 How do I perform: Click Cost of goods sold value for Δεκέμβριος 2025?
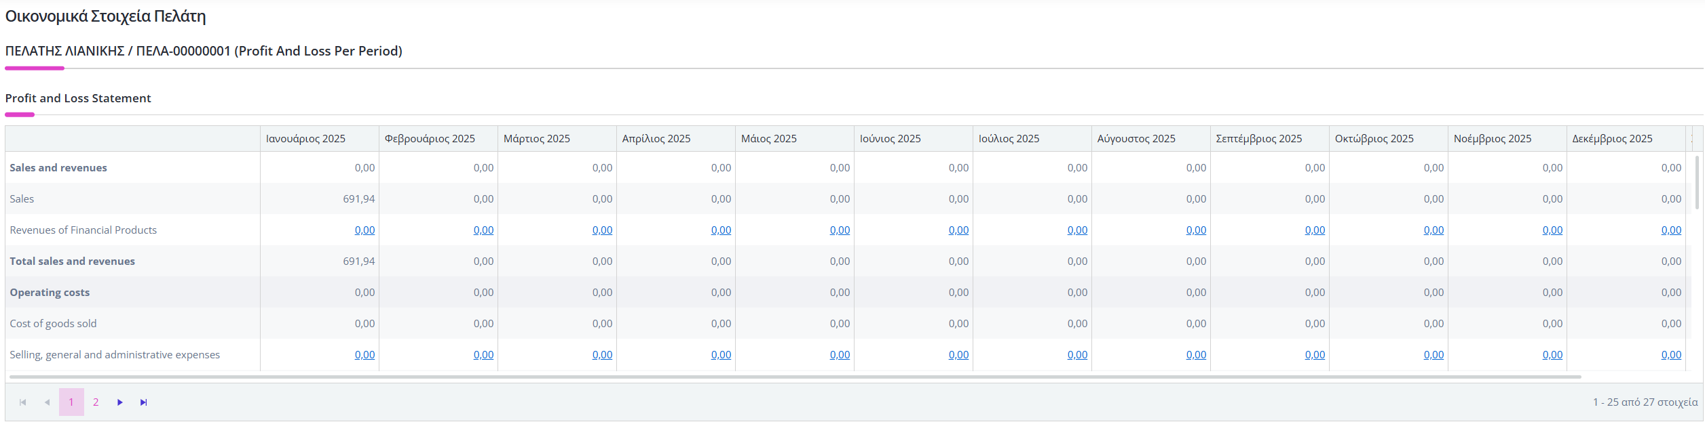pos(1671,324)
